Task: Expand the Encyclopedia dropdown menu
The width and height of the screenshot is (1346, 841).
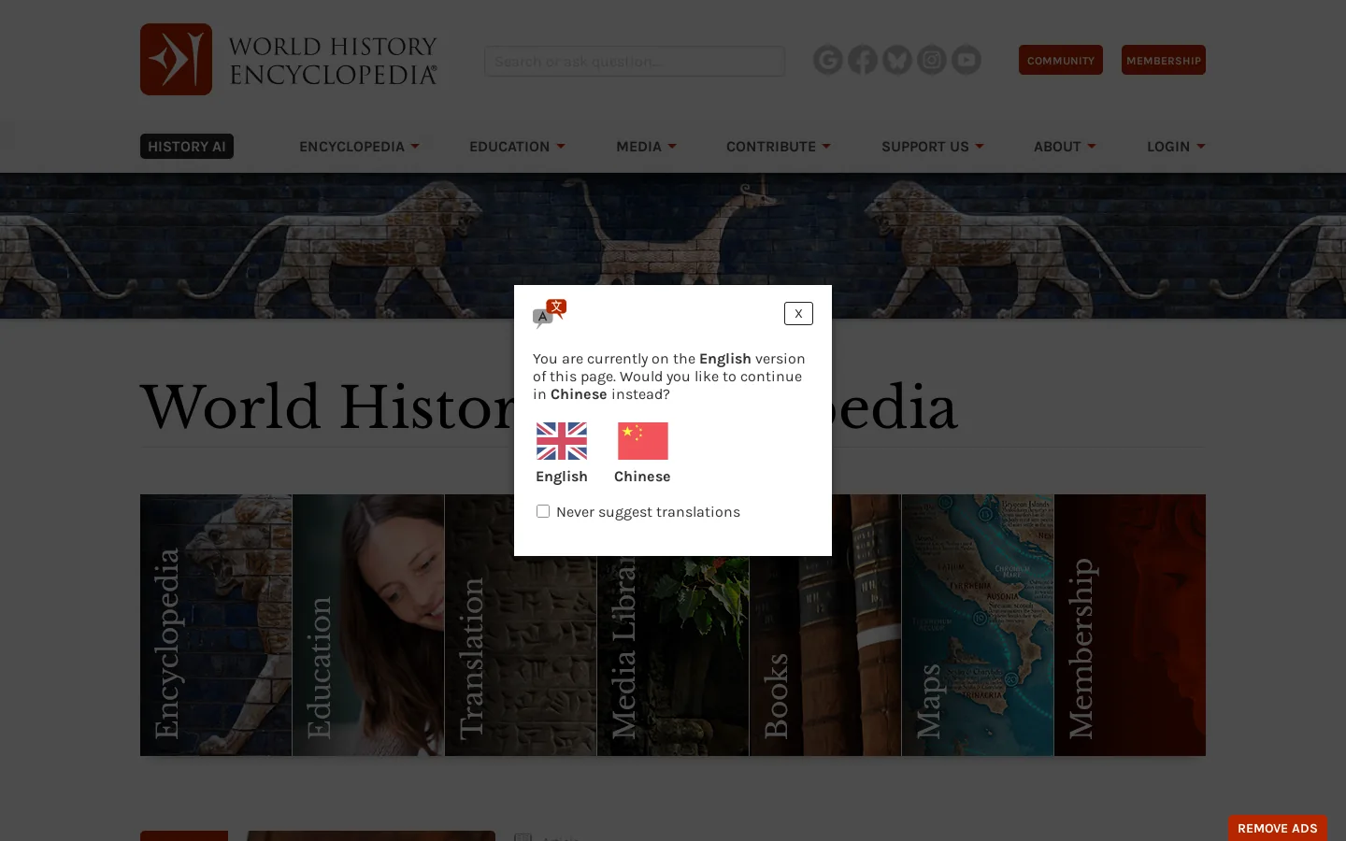Action: click(x=359, y=147)
